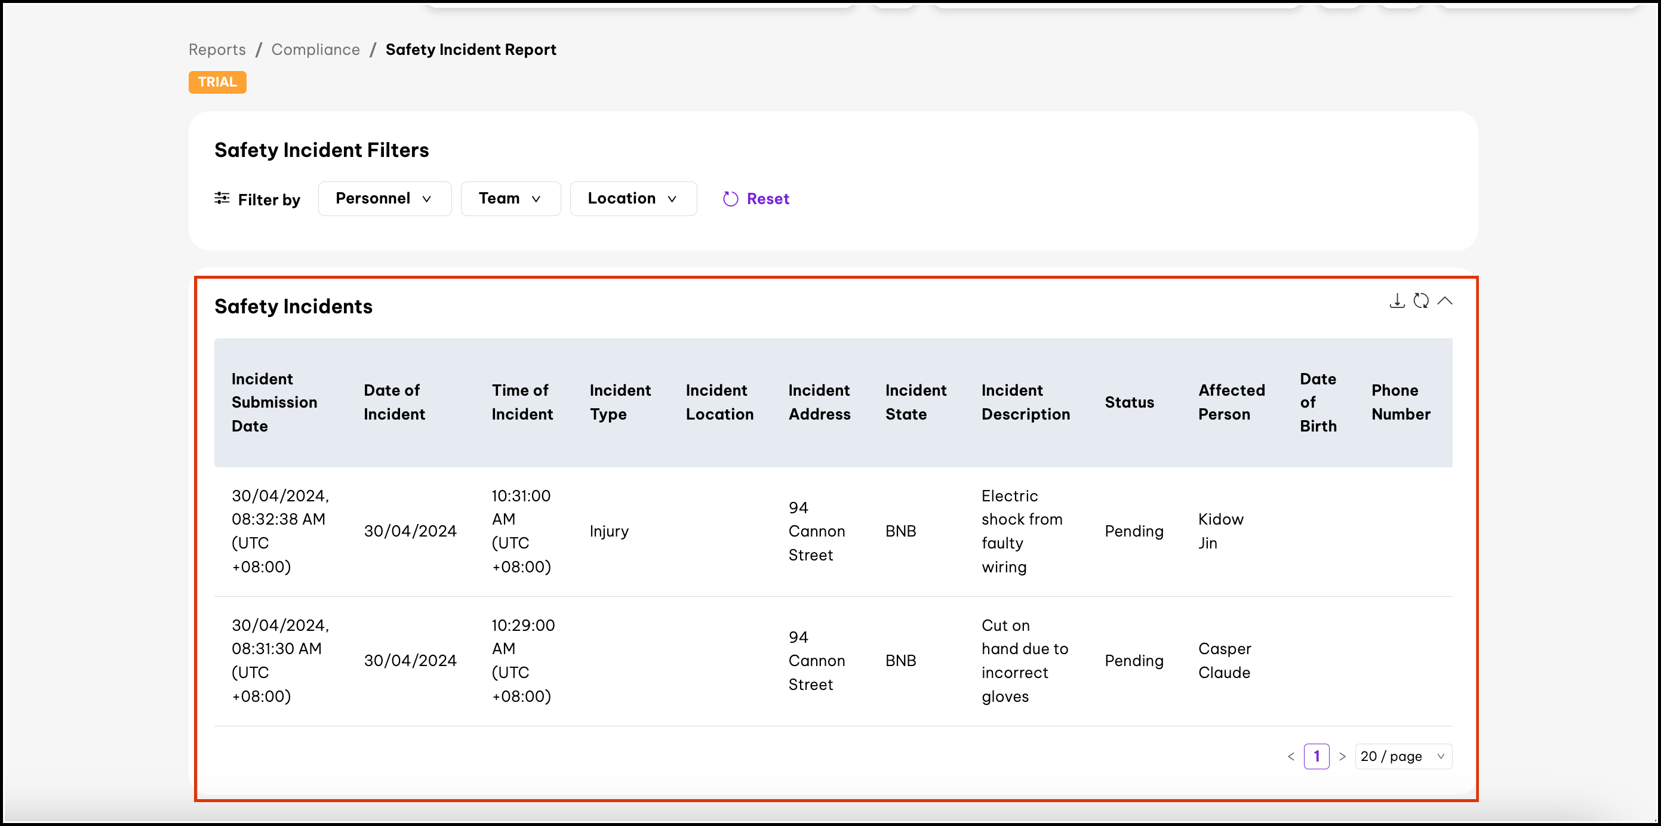Image resolution: width=1661 pixels, height=826 pixels.
Task: Click the Status column header
Action: coord(1129,402)
